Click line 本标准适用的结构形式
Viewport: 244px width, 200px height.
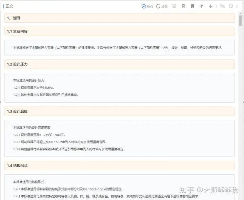coord(28,182)
